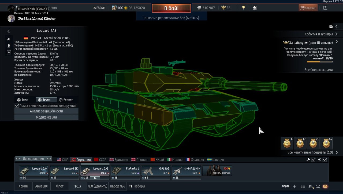
Task: Select the '8.0 (удалить)' preset
Action: click(98, 186)
